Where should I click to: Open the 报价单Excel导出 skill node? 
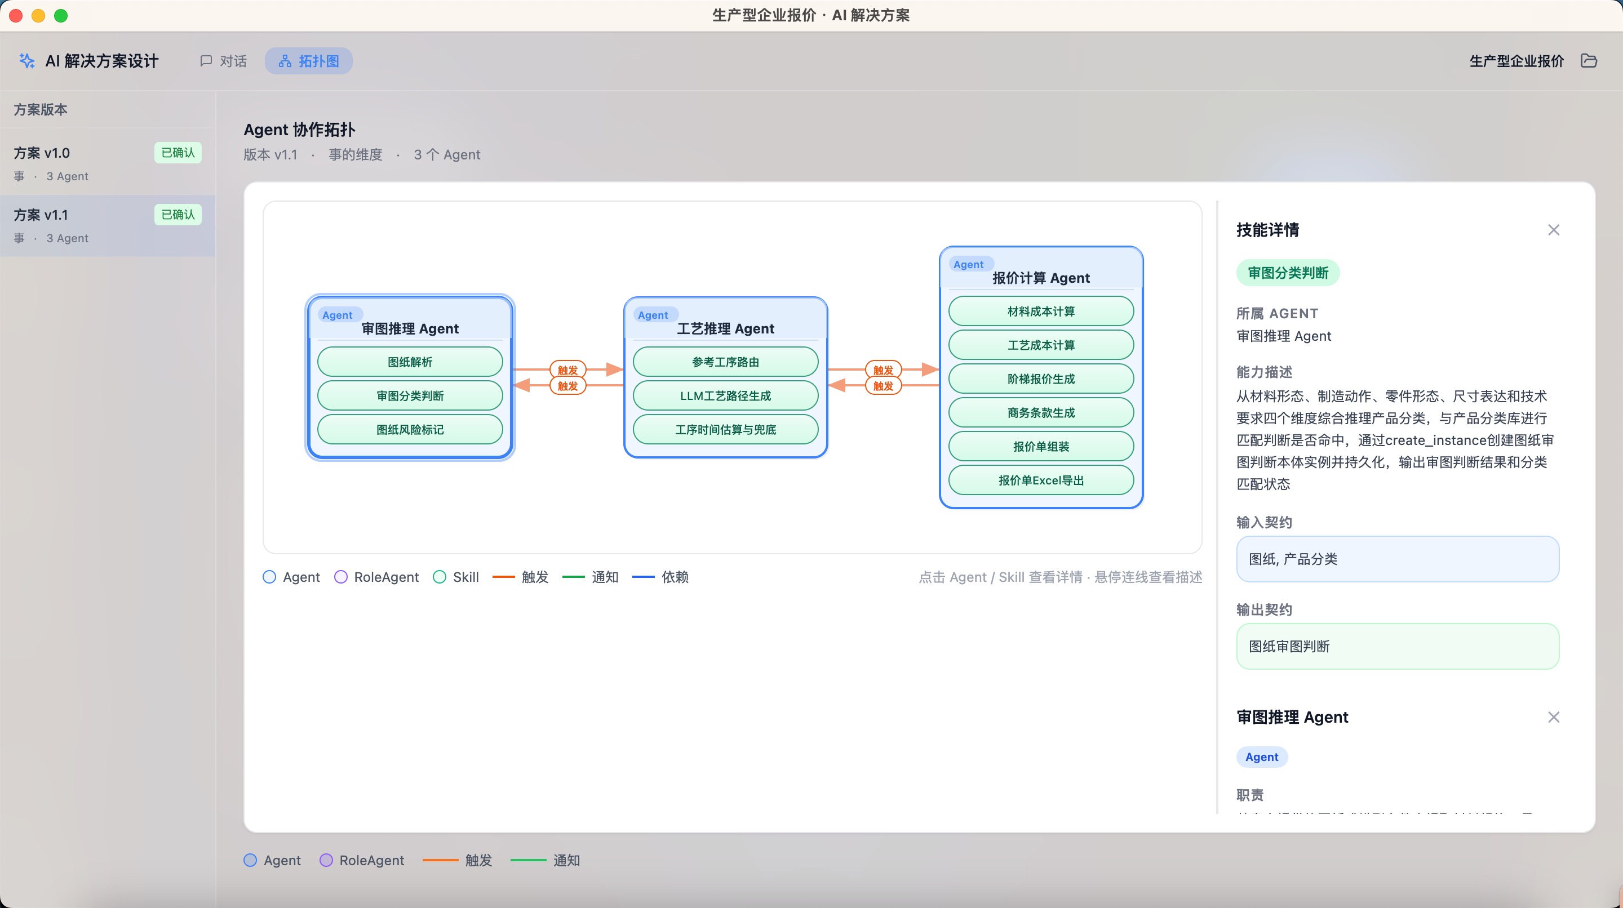click(x=1041, y=480)
